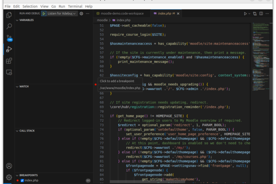Click $hasmaintenanceaccess variable on line 55
Image resolution: width=276 pixels, height=184 pixels.
[x=131, y=44]
